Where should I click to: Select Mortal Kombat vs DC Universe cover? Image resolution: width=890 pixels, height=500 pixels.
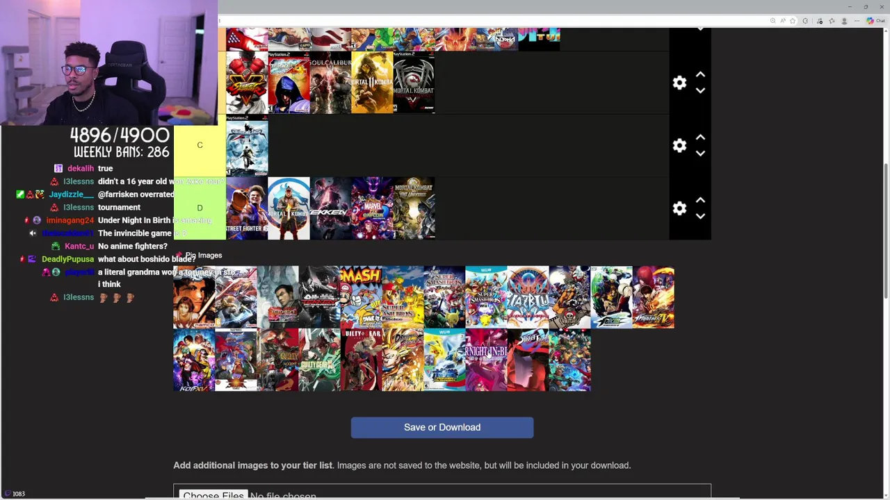[x=414, y=208]
